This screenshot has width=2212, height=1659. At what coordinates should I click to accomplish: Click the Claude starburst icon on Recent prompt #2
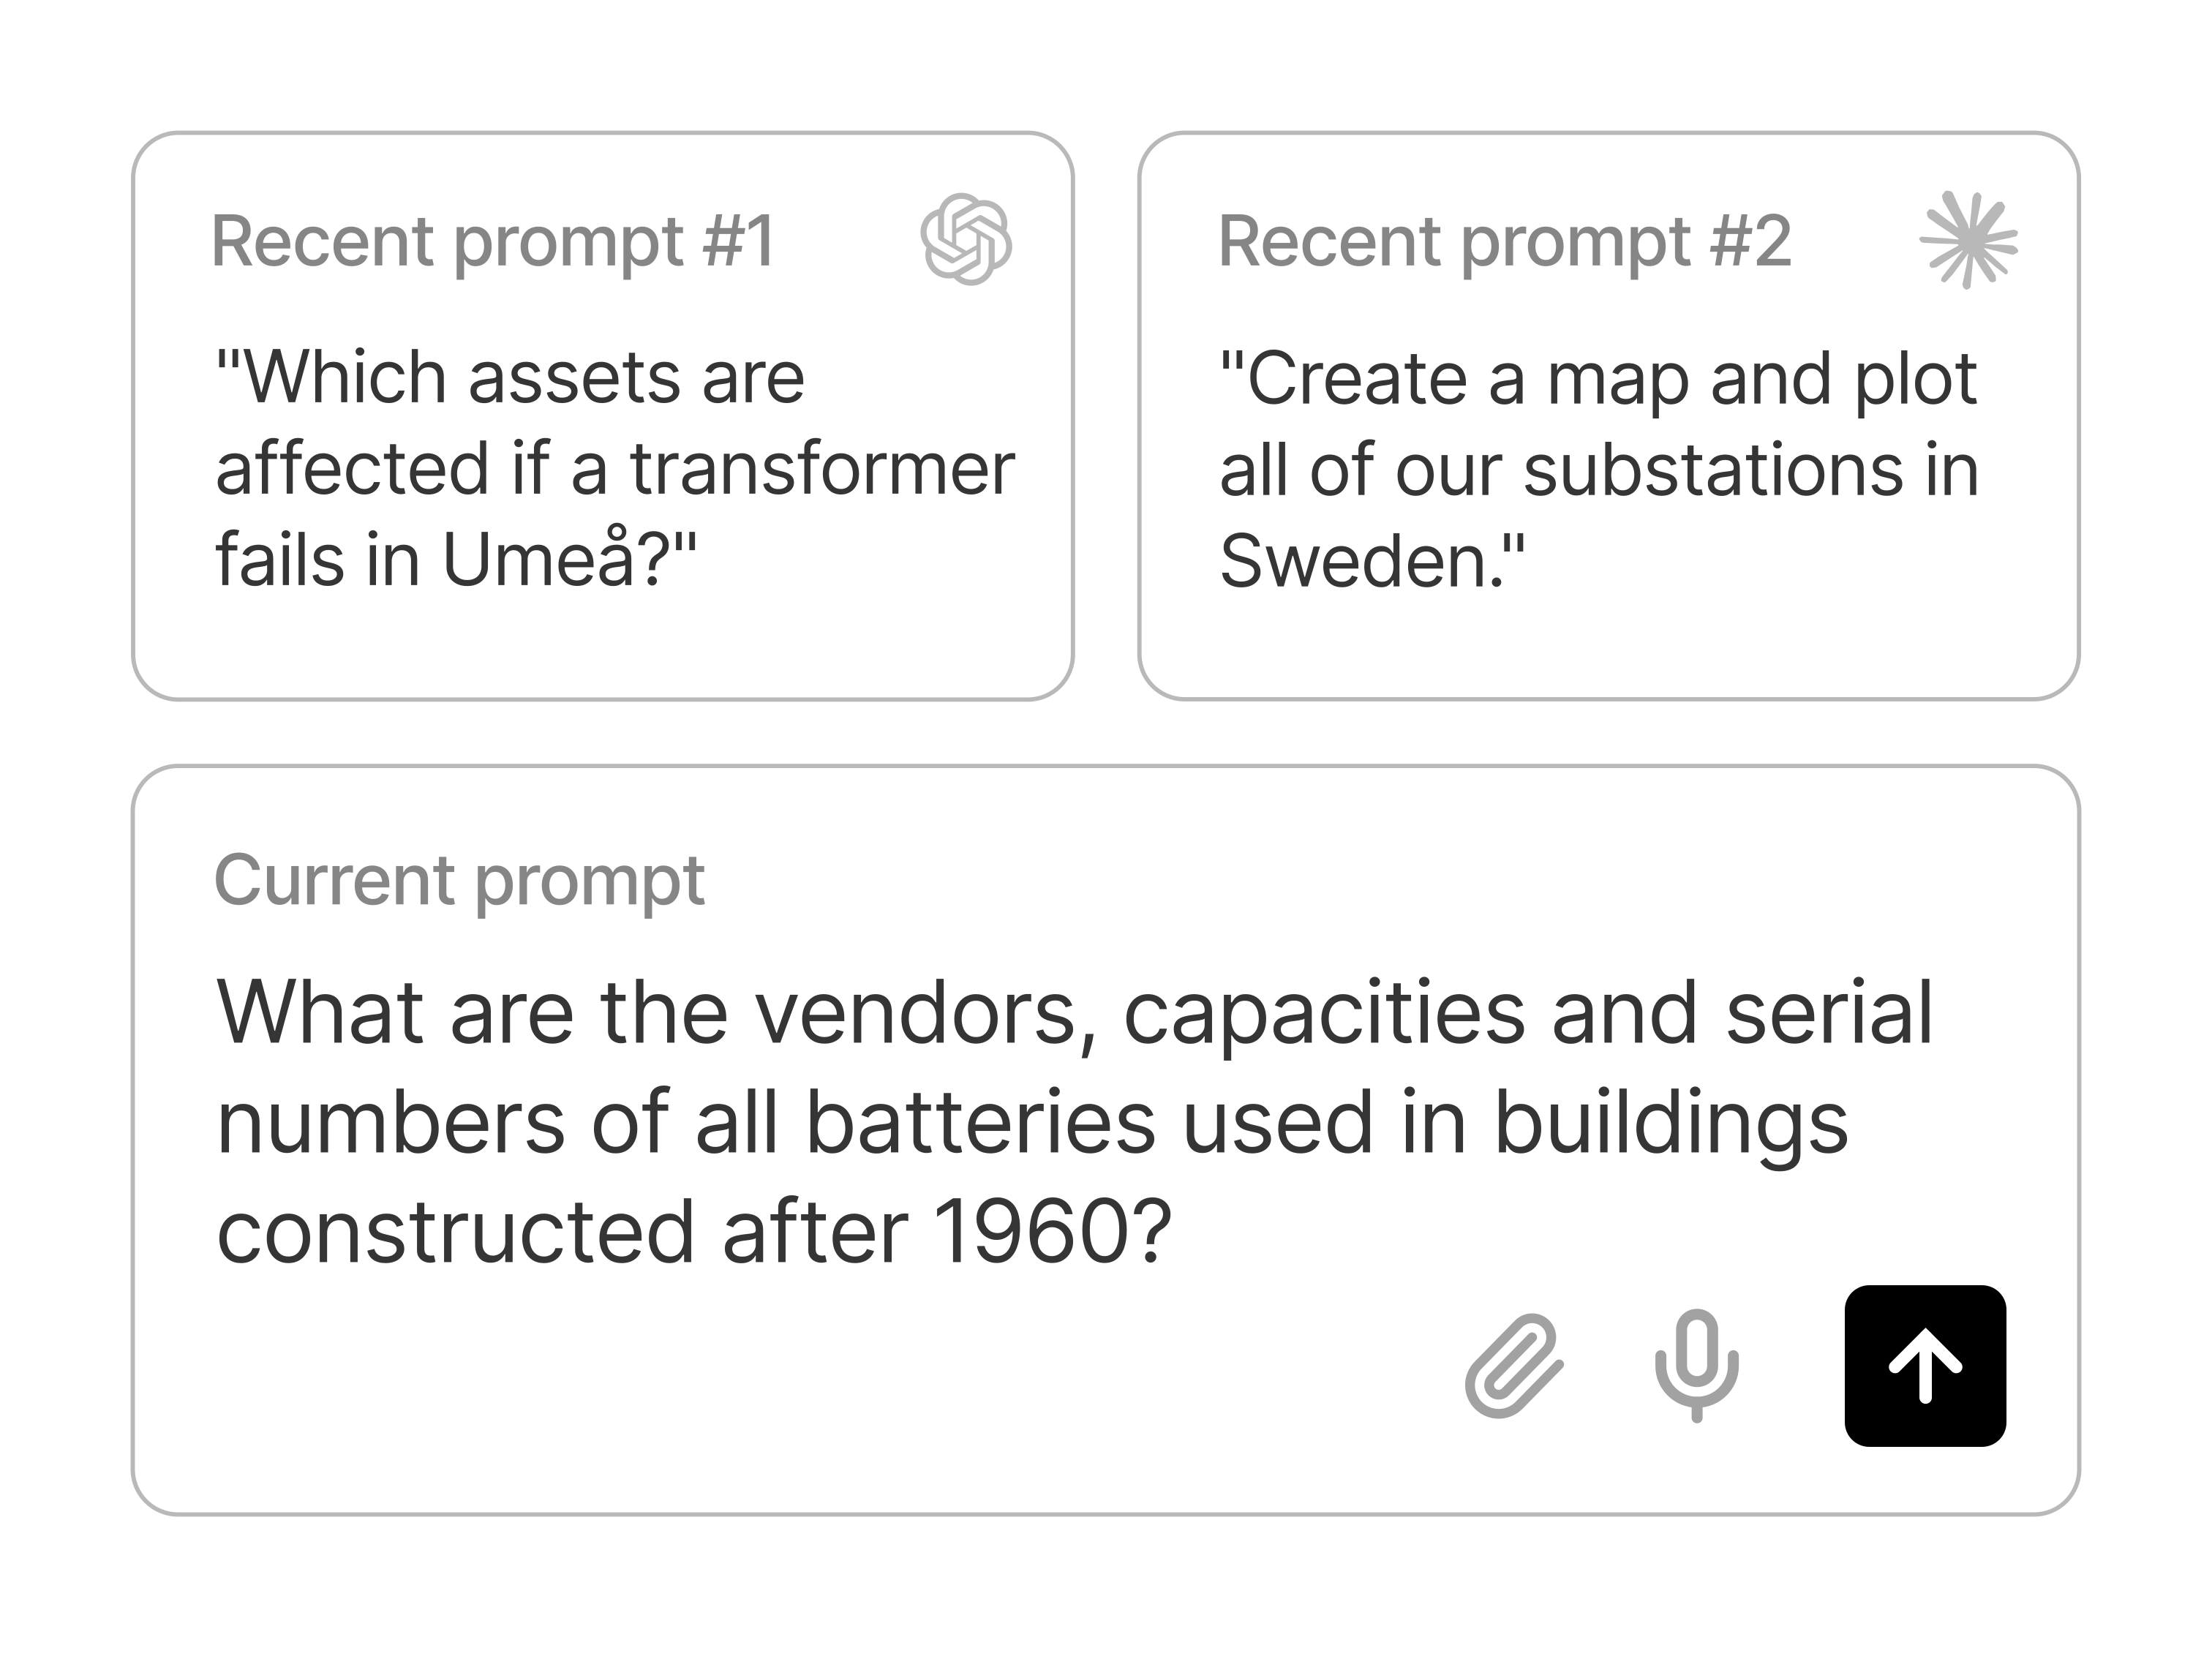tap(1968, 240)
